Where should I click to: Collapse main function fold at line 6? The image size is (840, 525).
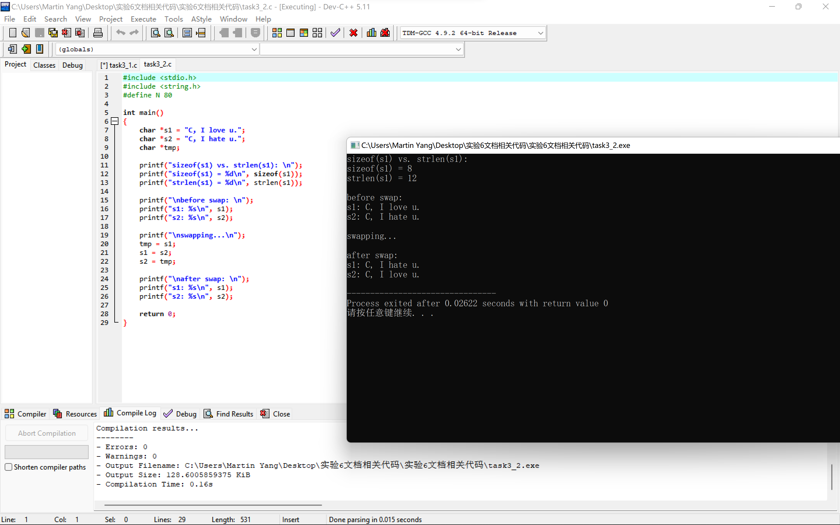[x=115, y=121]
